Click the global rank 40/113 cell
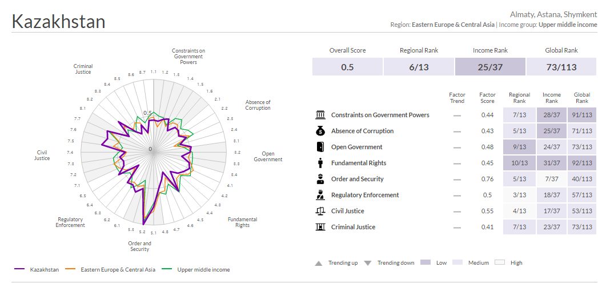The image size is (598, 283). coord(582,179)
